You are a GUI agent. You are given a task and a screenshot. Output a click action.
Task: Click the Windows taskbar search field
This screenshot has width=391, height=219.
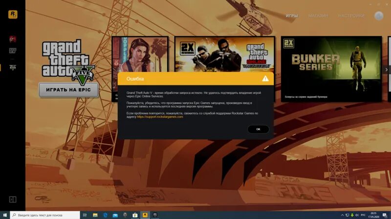pos(45,215)
